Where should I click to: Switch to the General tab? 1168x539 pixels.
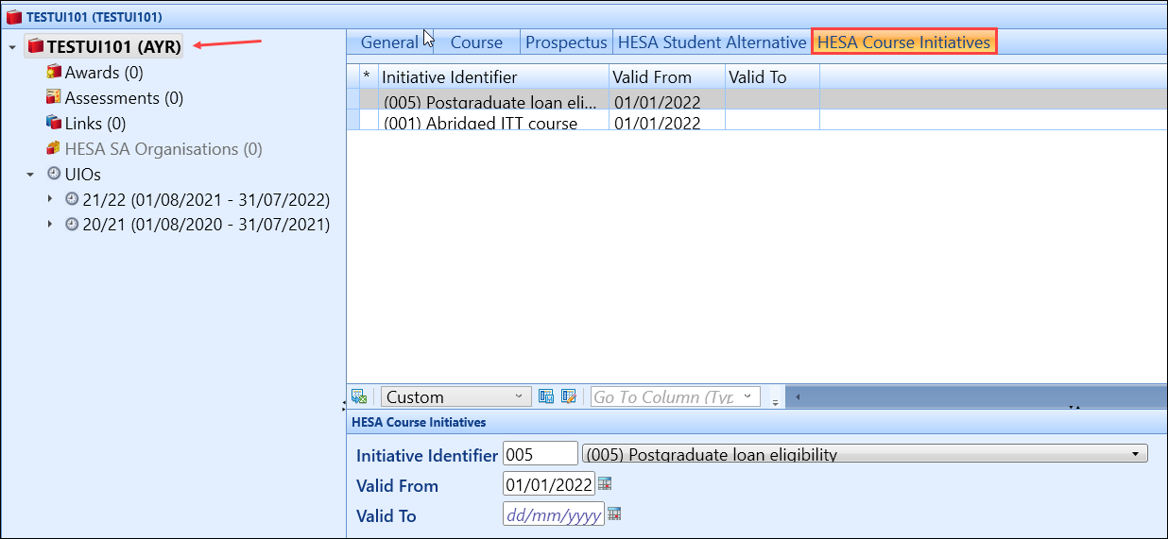(389, 42)
